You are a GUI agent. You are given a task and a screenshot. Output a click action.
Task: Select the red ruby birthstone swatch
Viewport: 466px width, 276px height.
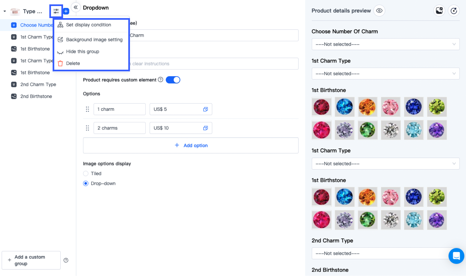click(321, 107)
